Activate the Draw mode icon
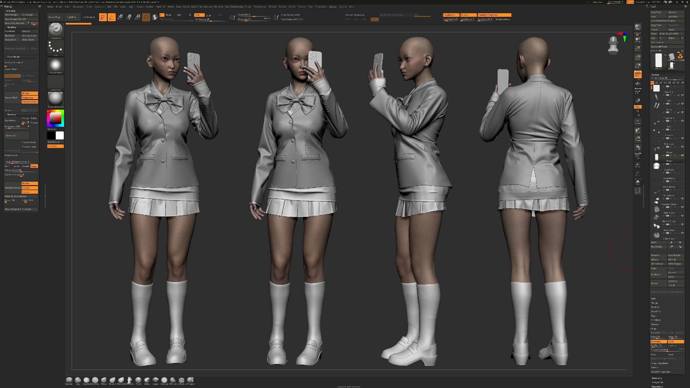 (112, 17)
